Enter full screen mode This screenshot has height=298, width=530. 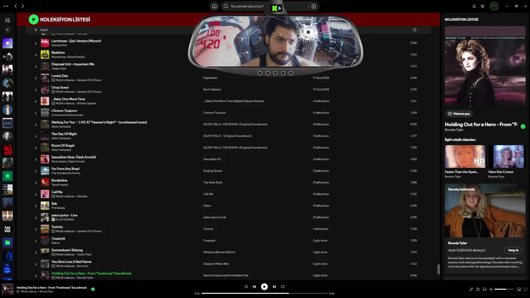point(525,289)
